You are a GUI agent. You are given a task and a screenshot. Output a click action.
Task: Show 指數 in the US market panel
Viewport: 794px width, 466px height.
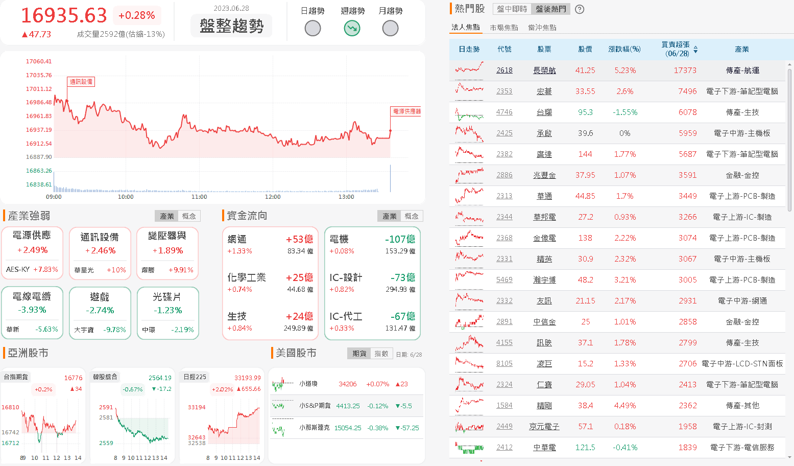click(381, 354)
